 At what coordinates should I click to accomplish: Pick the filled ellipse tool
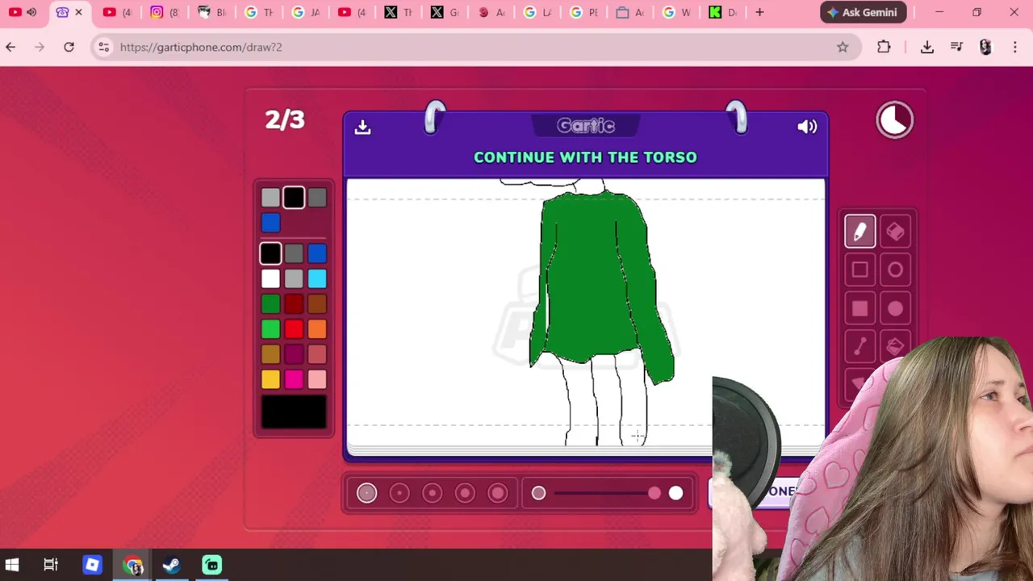coord(895,308)
